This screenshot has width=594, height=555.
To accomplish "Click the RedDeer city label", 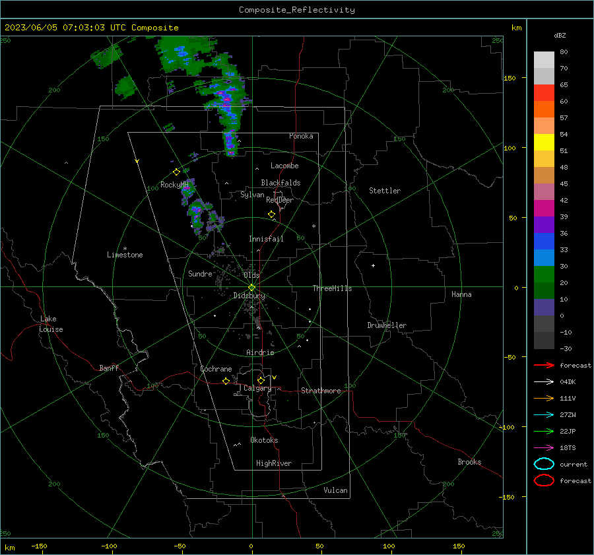I will click(x=280, y=200).
